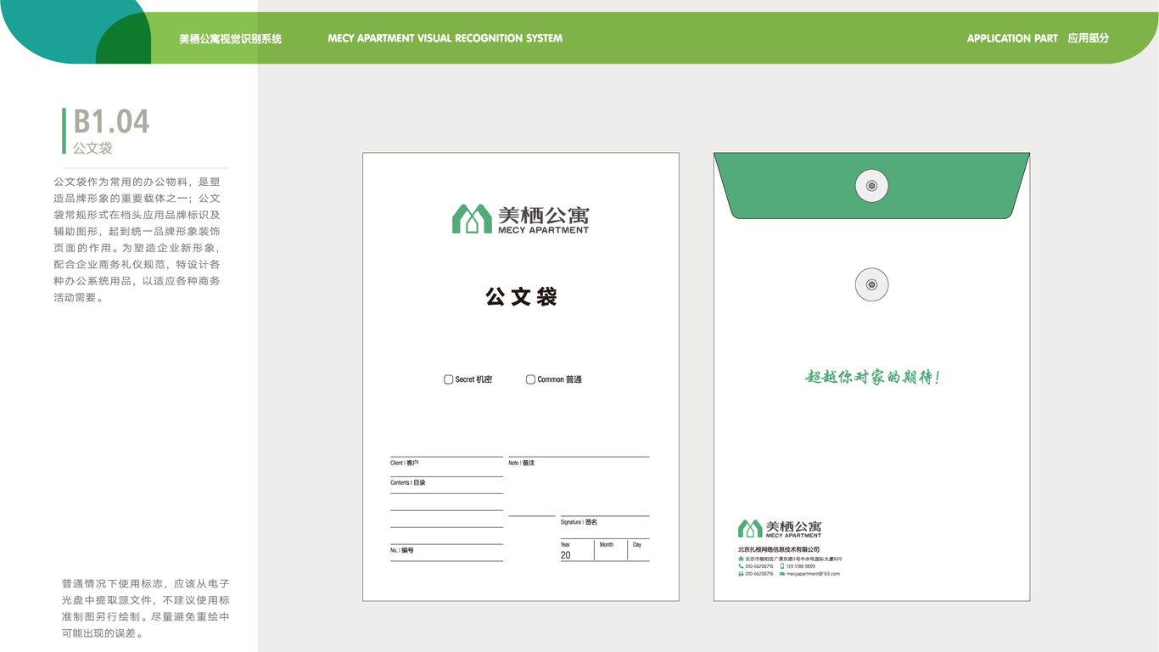The image size is (1159, 652).
Task: Click the home address icon
Action: click(x=741, y=559)
